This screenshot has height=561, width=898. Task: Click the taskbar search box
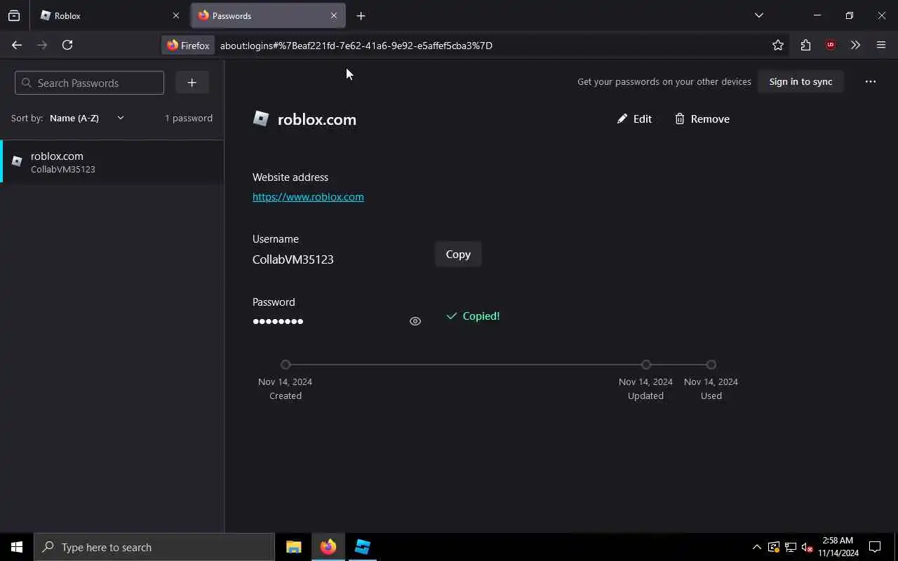(154, 547)
